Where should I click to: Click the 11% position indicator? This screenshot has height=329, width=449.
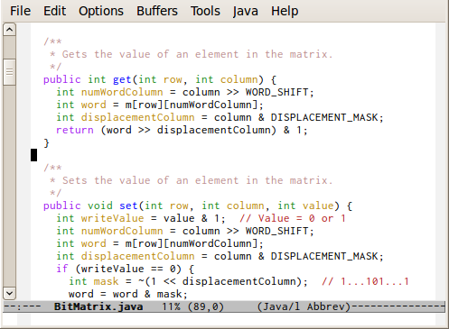coord(171,306)
